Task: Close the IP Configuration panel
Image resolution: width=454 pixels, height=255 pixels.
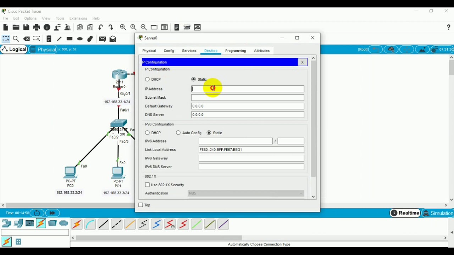Action: coord(302,62)
